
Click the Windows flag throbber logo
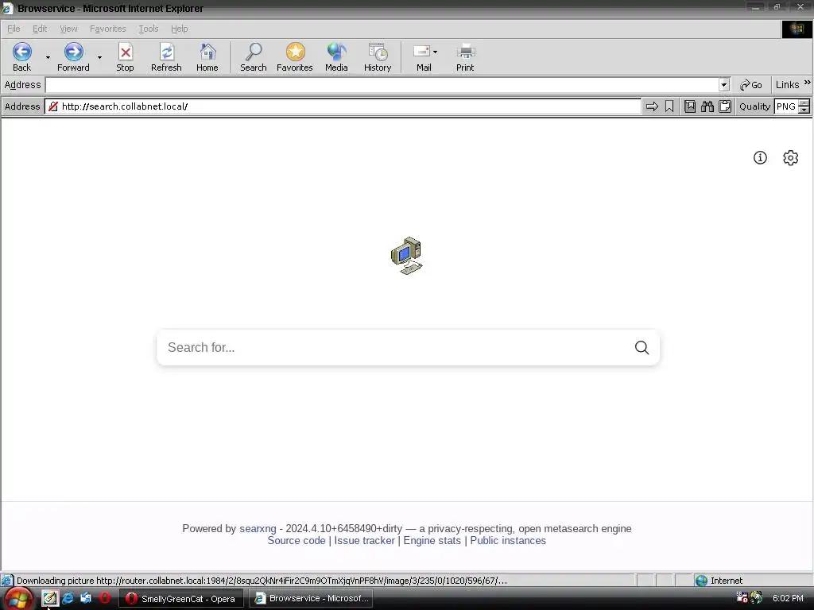(x=797, y=29)
